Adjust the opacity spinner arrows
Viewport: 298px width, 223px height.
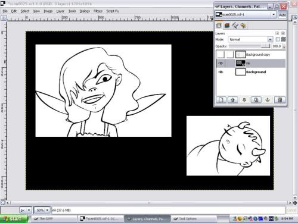coord(284,46)
